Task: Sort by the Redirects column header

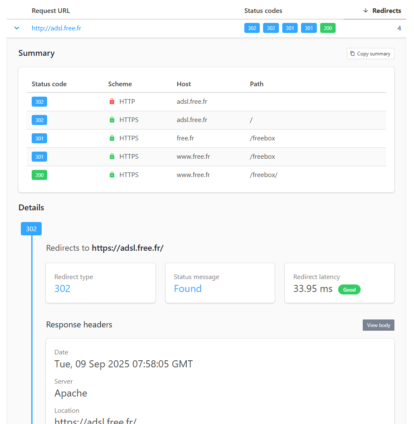Action: (x=386, y=11)
